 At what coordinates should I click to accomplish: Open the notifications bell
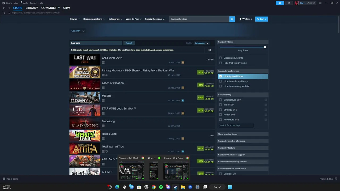(x=289, y=3)
